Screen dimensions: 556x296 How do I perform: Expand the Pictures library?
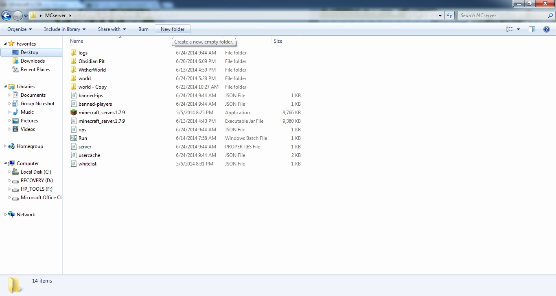(10, 121)
